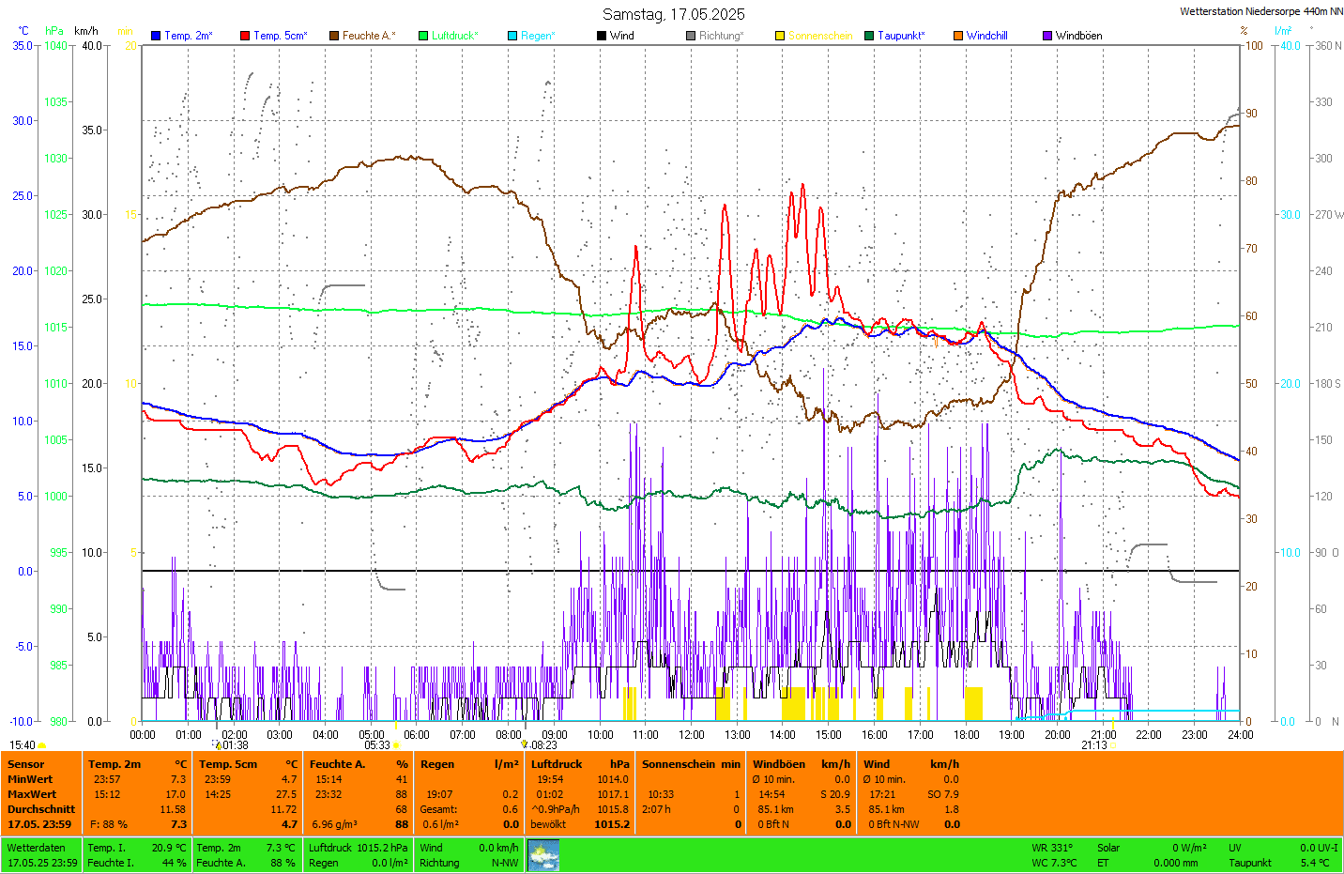Click the Sonnenschein min table header

coord(690,764)
